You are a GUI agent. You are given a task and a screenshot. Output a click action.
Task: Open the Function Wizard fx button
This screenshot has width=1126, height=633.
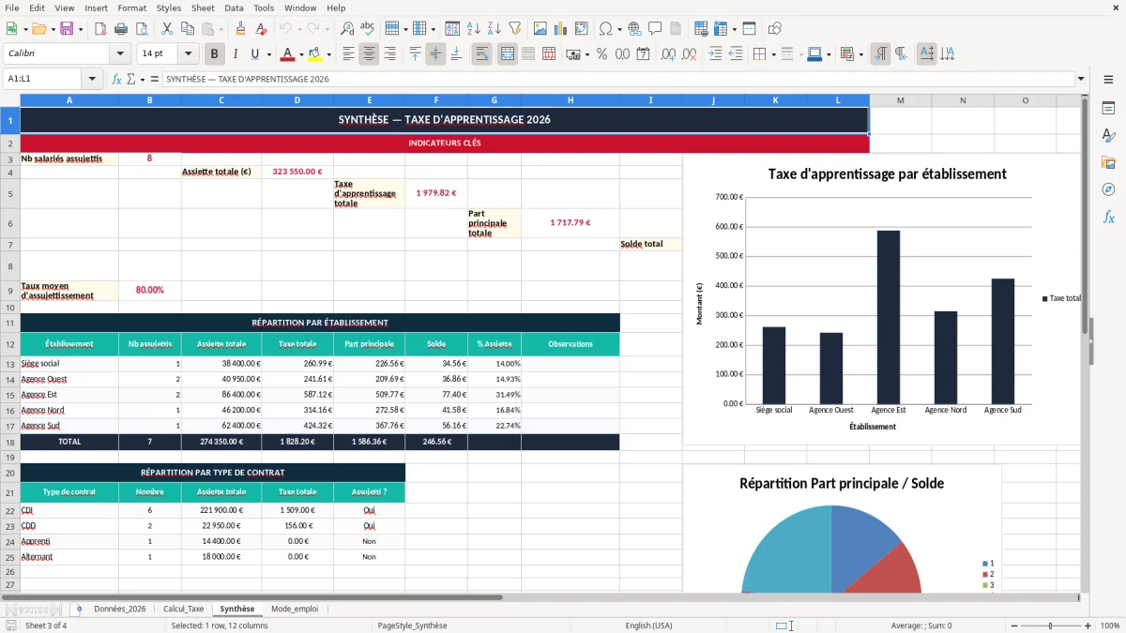click(x=117, y=79)
